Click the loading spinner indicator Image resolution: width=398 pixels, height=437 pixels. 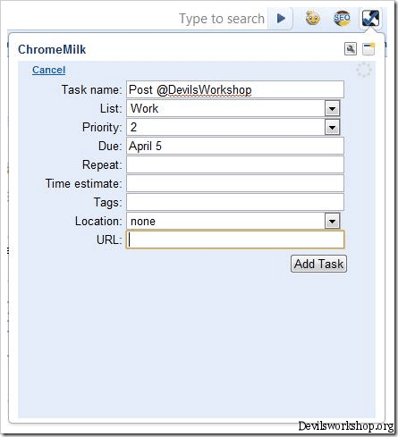[364, 70]
